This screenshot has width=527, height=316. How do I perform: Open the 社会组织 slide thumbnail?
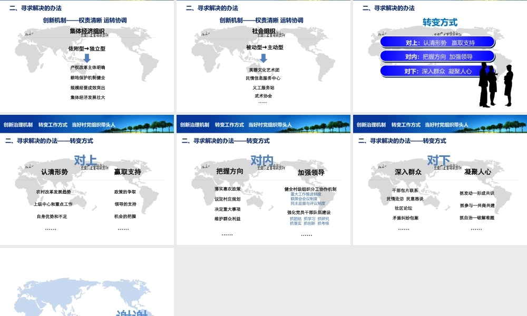click(x=263, y=56)
